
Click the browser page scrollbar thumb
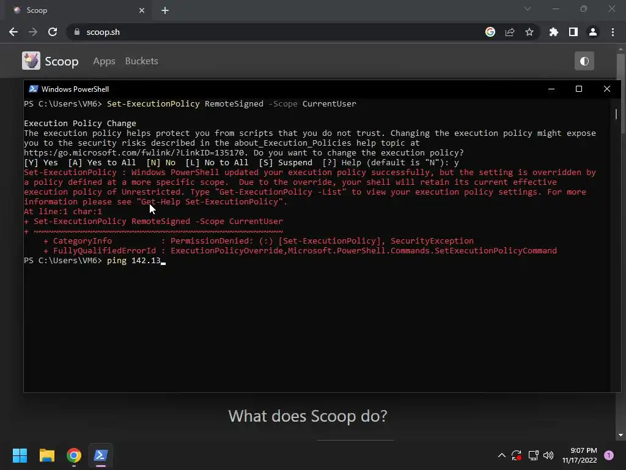pos(620,93)
